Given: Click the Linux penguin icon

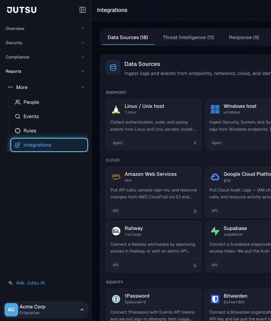Looking at the screenshot, I should click(116, 109).
